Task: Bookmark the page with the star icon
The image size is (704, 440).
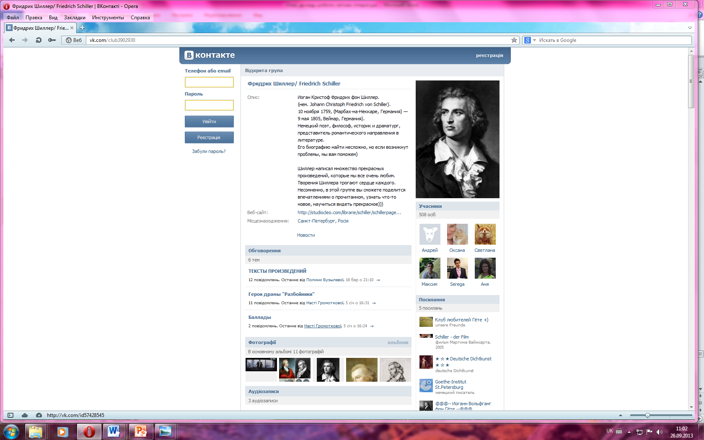Action: point(514,40)
